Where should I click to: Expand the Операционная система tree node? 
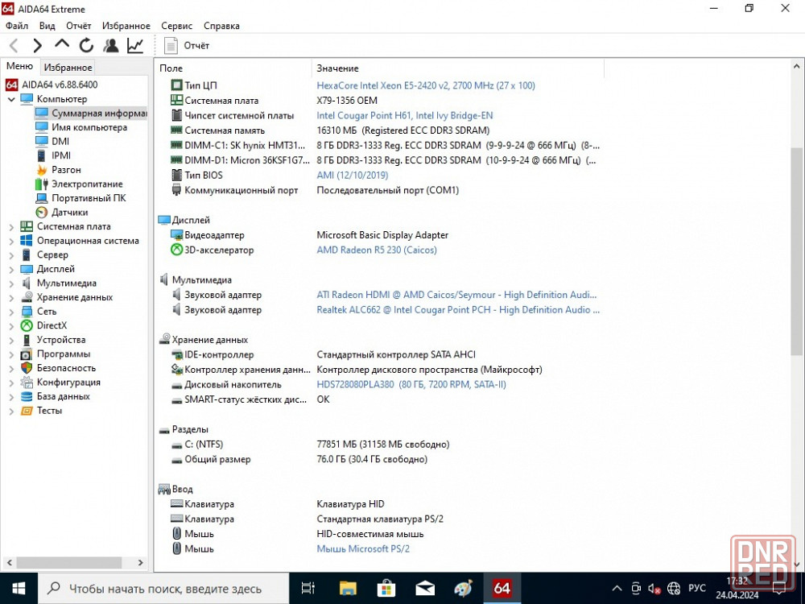click(11, 241)
